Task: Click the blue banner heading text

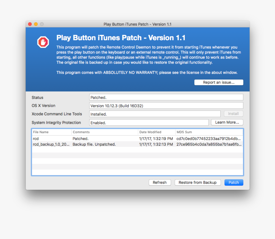Action: (121, 38)
